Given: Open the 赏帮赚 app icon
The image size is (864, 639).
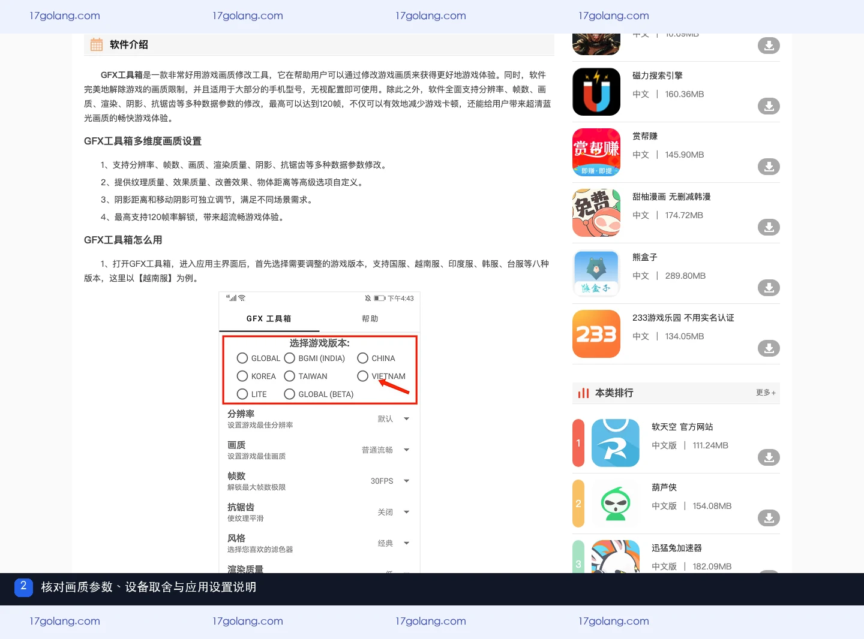Looking at the screenshot, I should pyautogui.click(x=596, y=152).
